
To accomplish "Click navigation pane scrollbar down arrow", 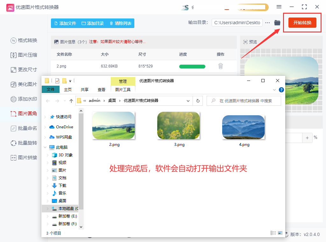I will [81, 227].
